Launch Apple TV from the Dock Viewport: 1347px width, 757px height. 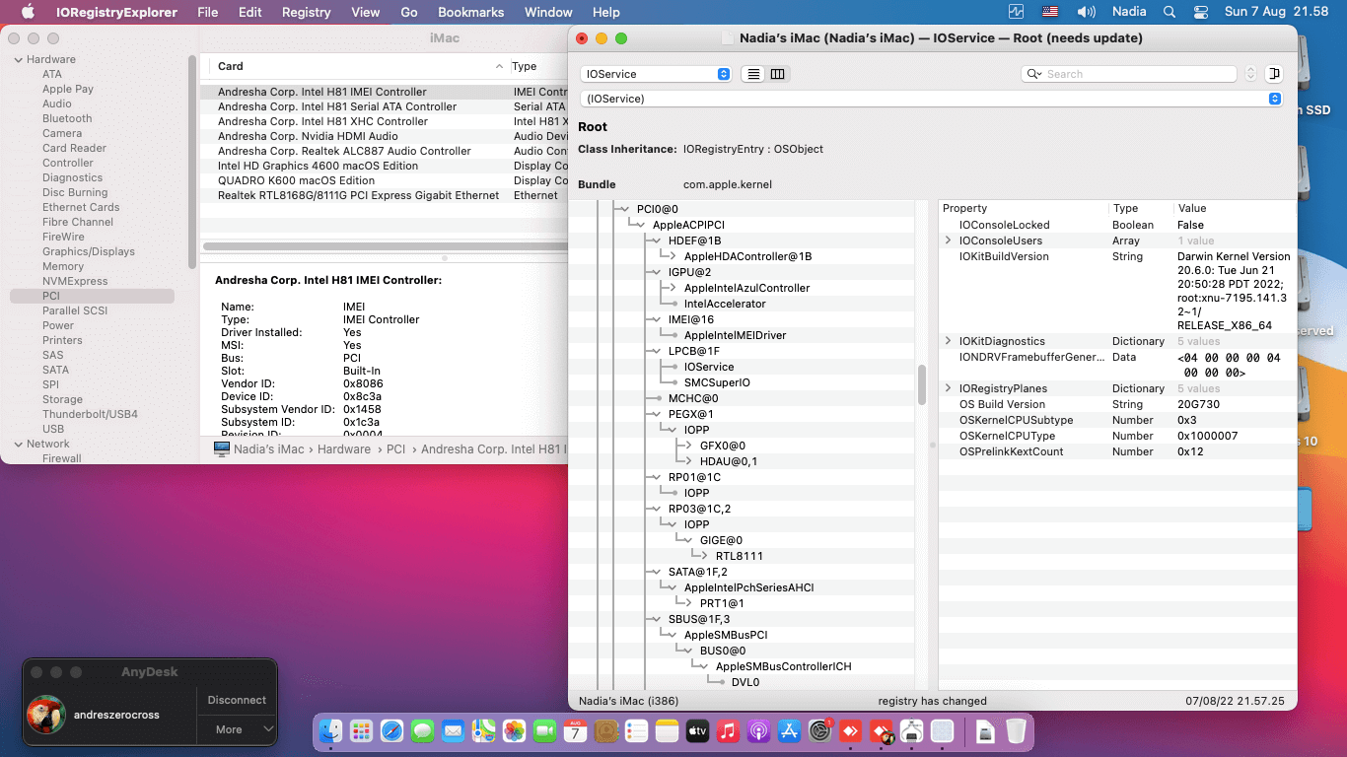697,731
